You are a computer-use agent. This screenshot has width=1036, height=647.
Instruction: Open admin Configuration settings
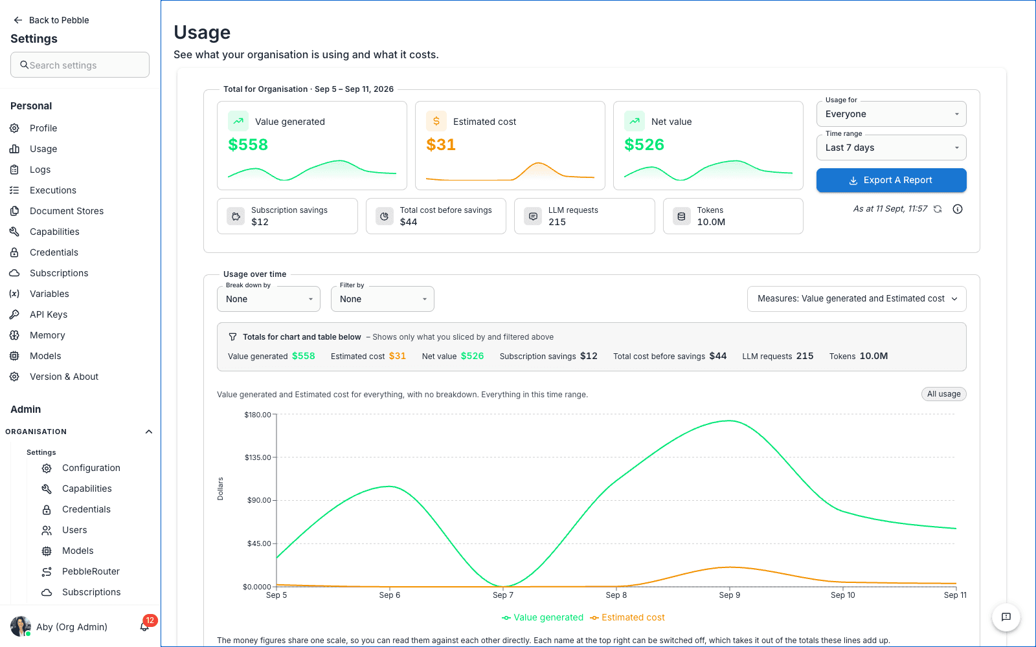click(91, 468)
